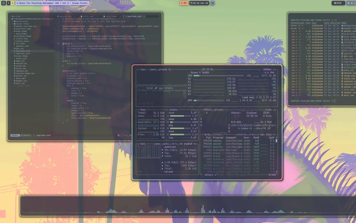This screenshot has width=356, height=223.
Task: Decrease btop update interval with minus
Action: (261, 70)
